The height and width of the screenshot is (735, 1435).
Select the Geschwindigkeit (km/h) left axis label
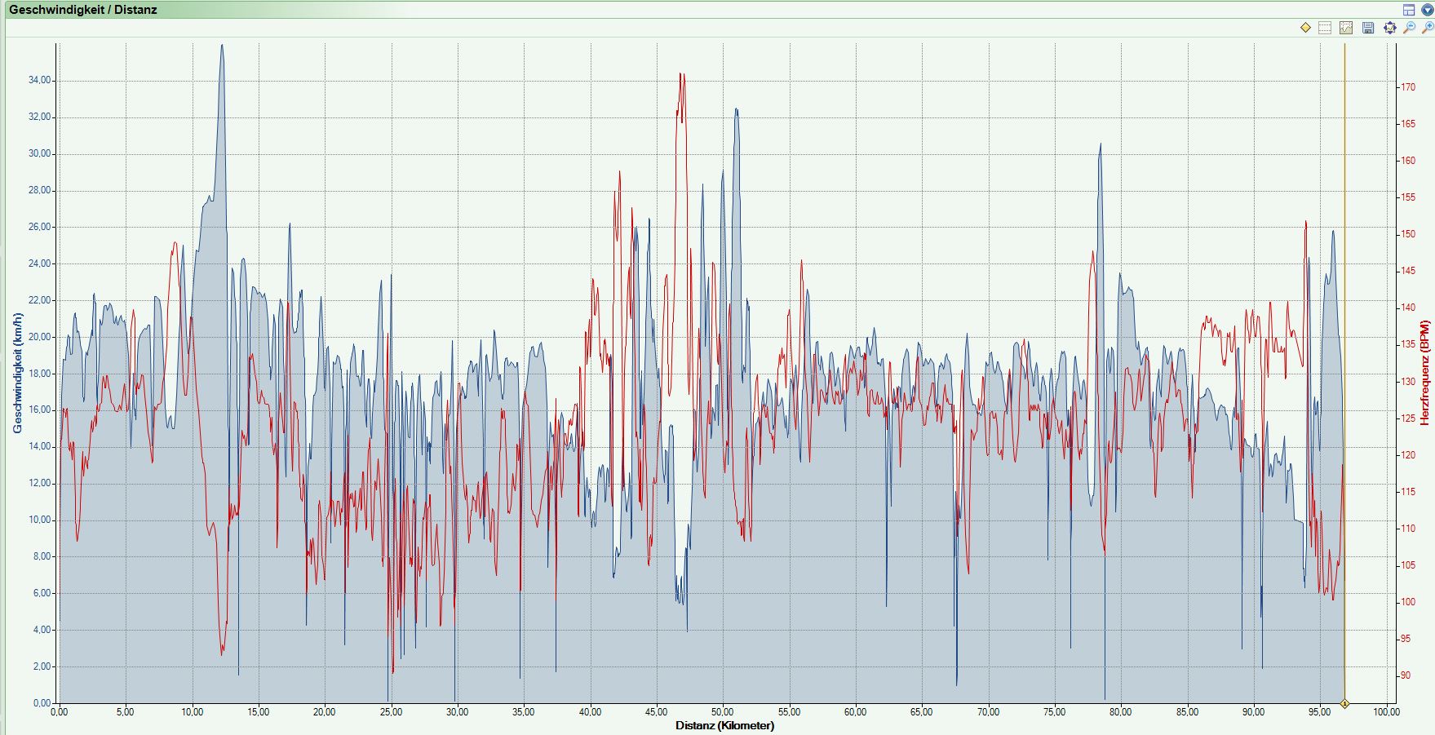(17, 373)
